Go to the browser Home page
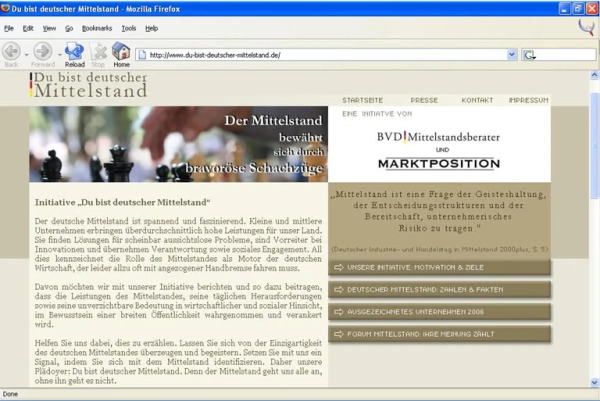The width and height of the screenshot is (600, 401). pos(120,51)
